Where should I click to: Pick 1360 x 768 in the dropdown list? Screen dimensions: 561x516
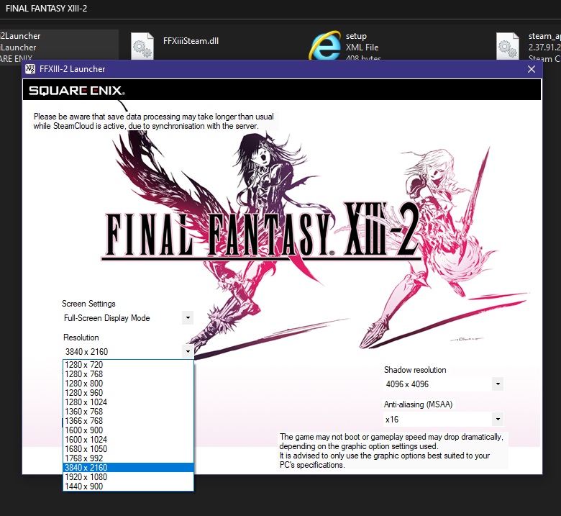[128, 411]
